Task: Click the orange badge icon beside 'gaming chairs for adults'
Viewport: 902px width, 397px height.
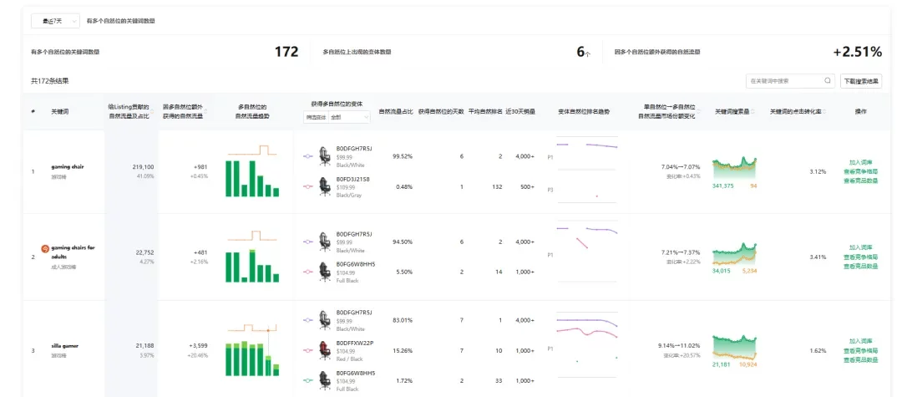Action: click(x=45, y=249)
